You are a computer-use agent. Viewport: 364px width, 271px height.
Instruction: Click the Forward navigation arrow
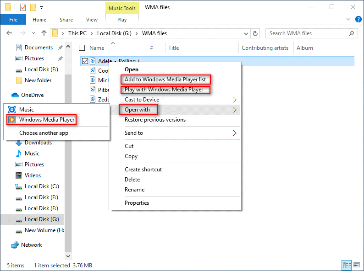click(x=22, y=33)
